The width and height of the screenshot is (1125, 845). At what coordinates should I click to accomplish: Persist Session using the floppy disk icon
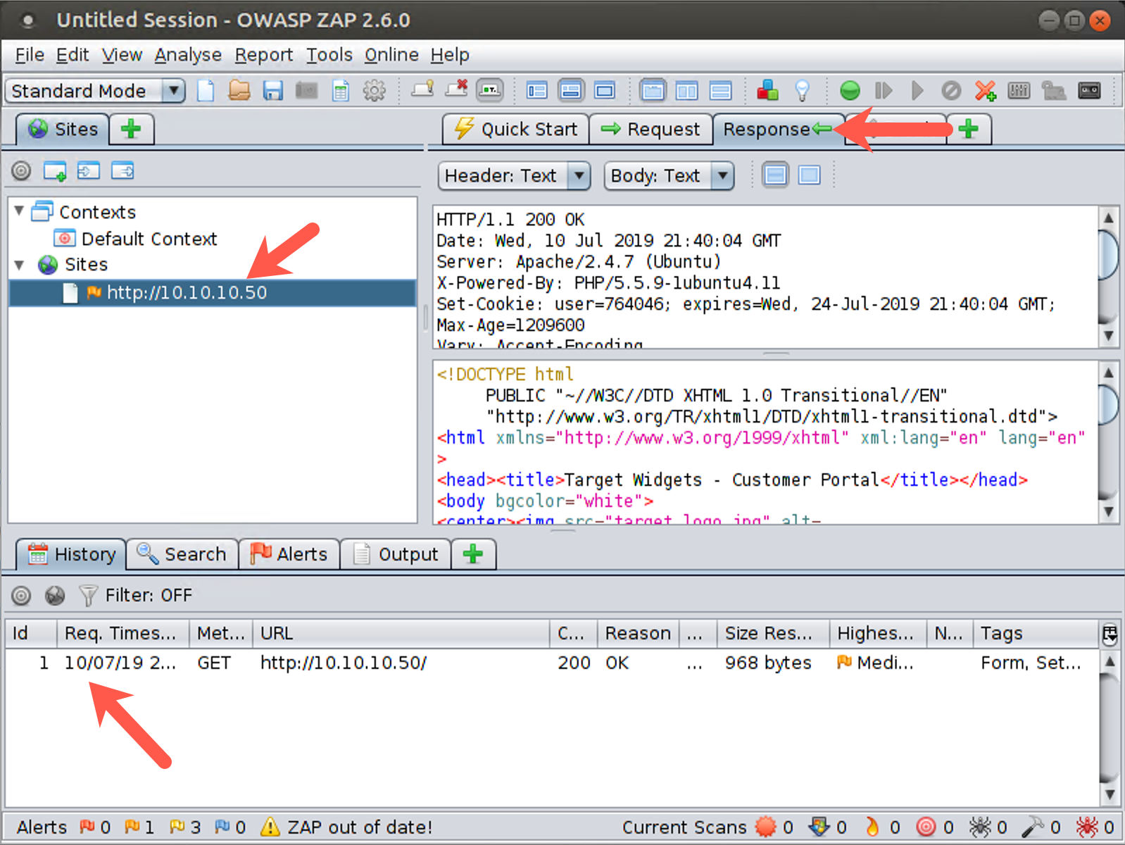pos(273,91)
